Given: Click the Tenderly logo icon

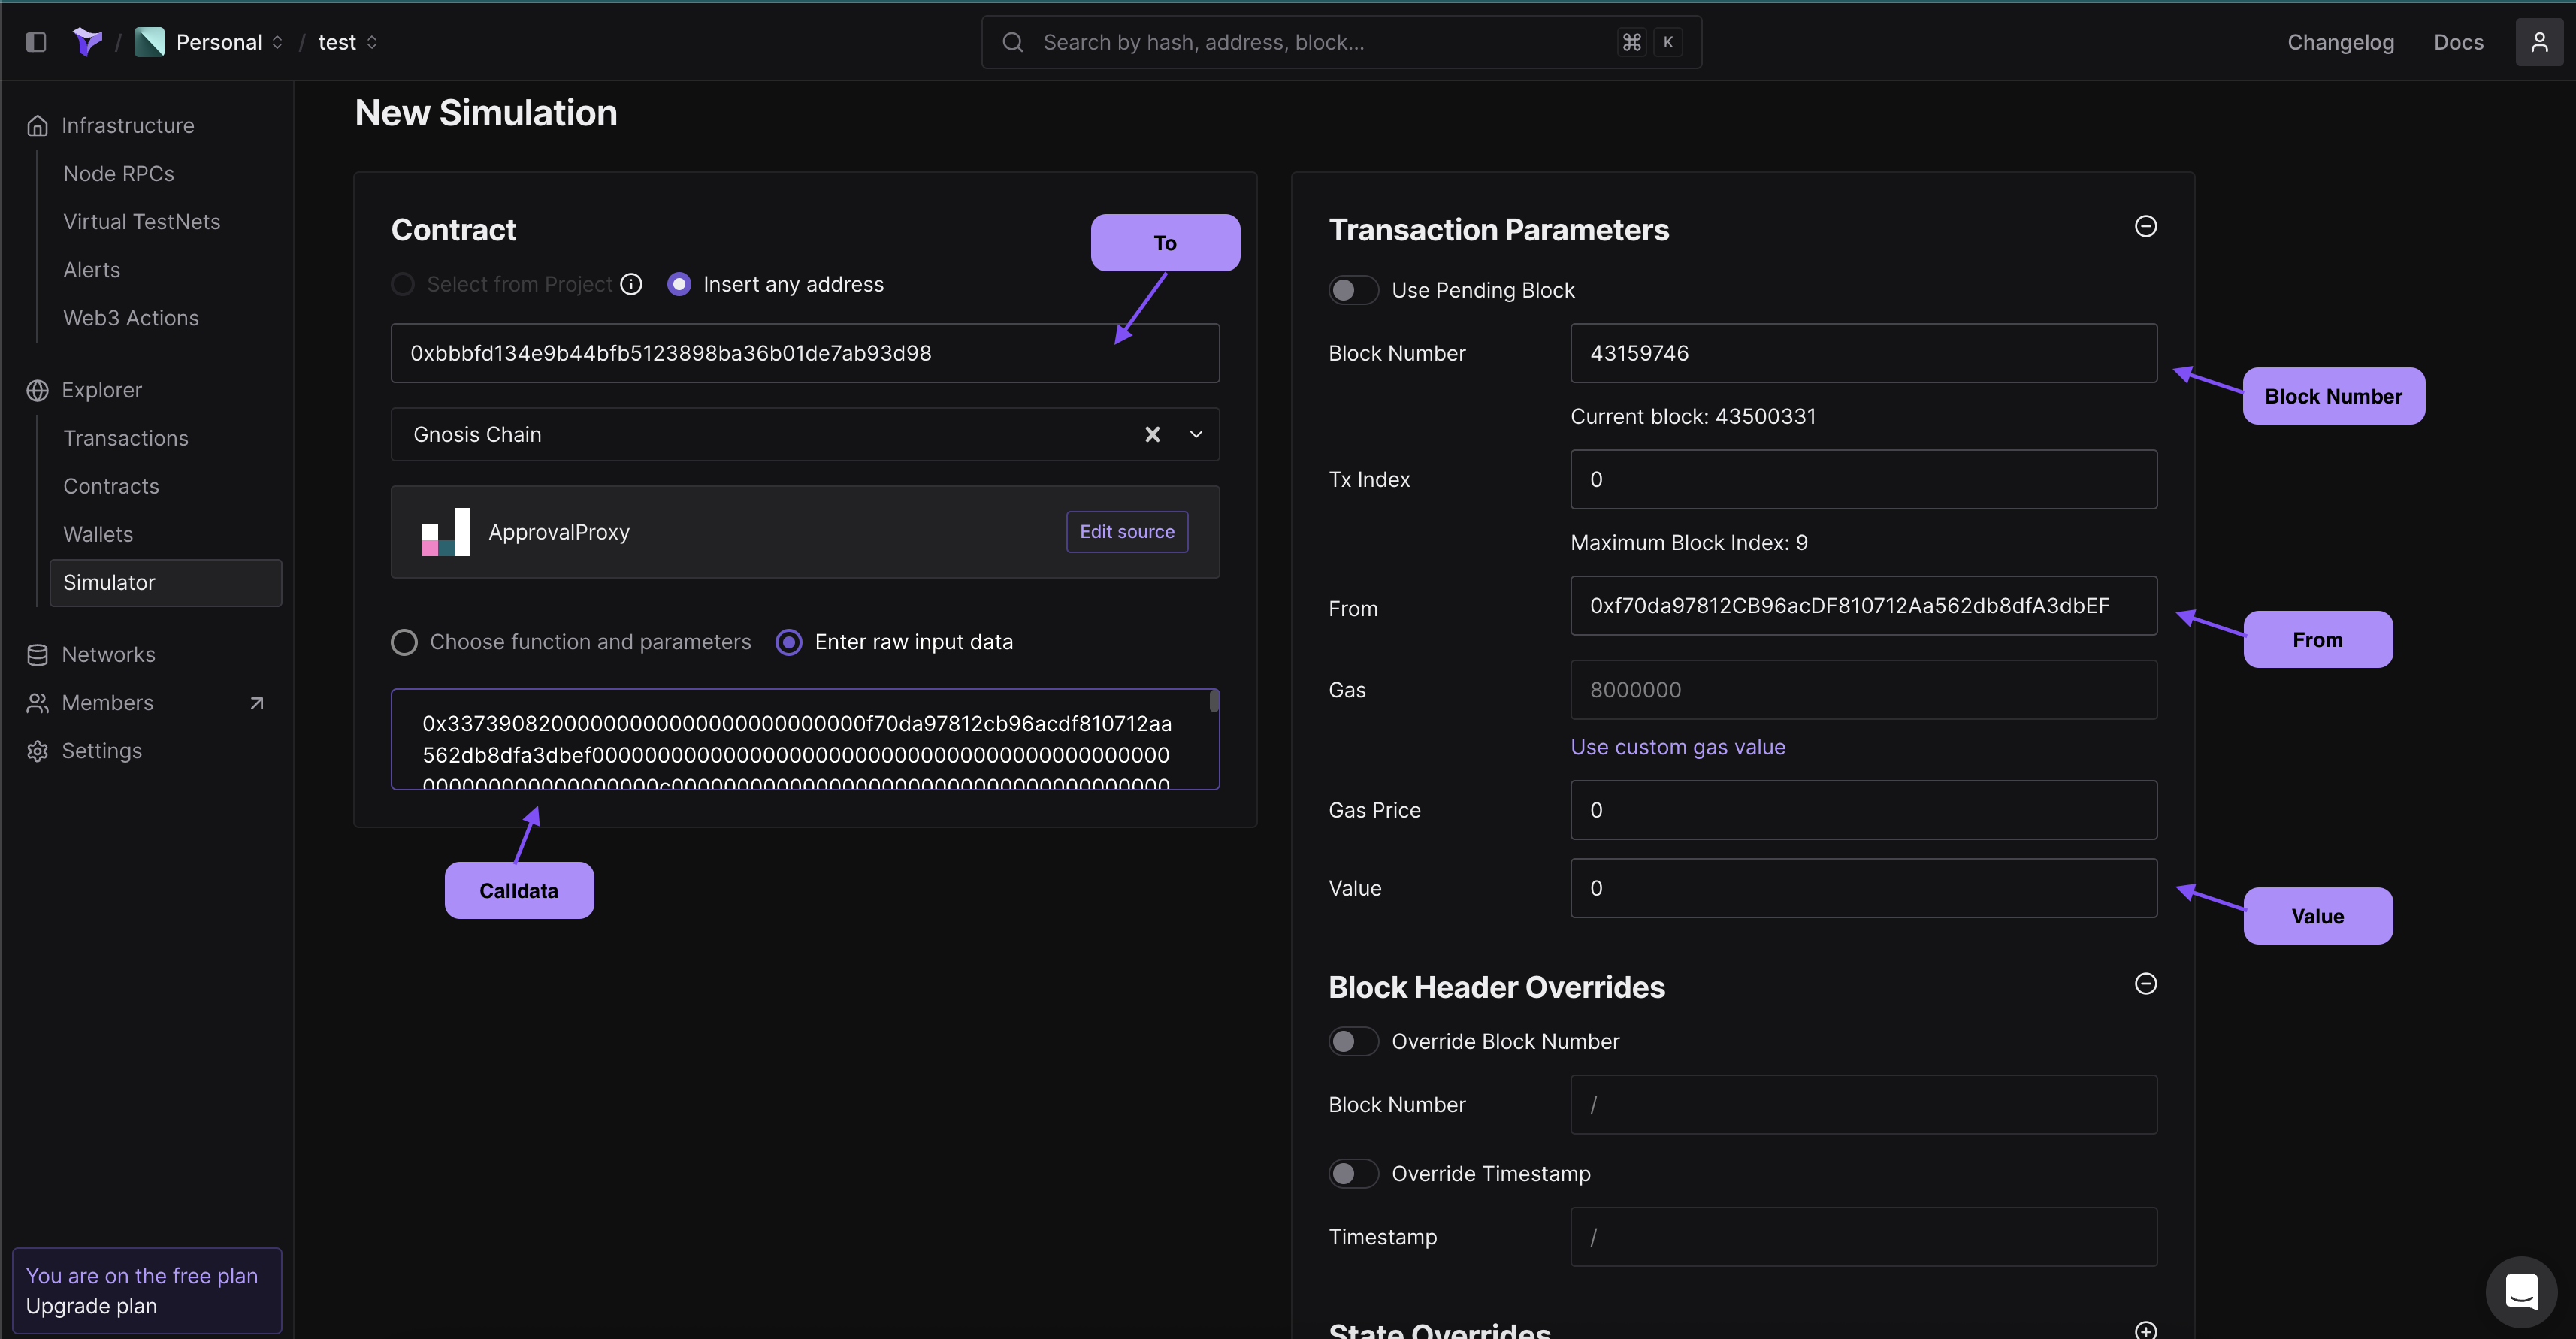Looking at the screenshot, I should pos(87,42).
